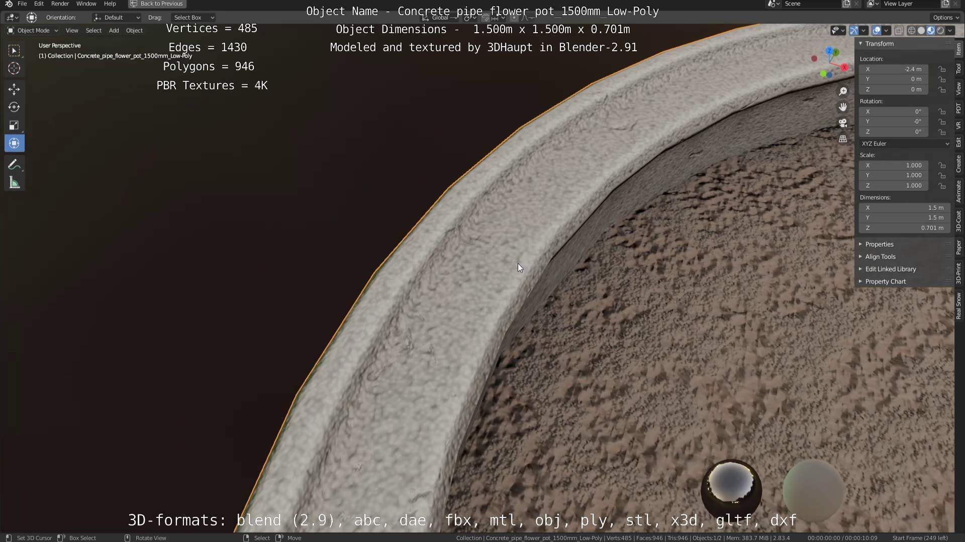Expand the Align Tools panel
The image size is (965, 542).
(880, 256)
